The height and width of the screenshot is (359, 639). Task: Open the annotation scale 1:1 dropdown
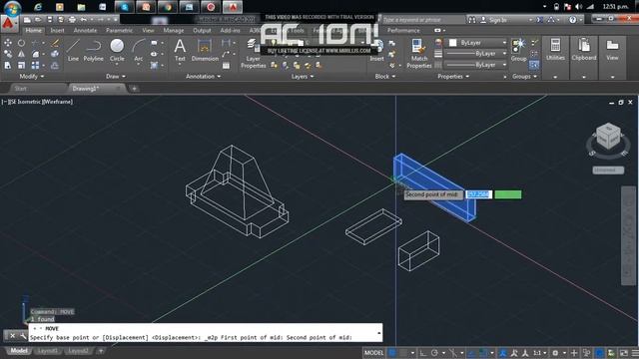point(540,353)
